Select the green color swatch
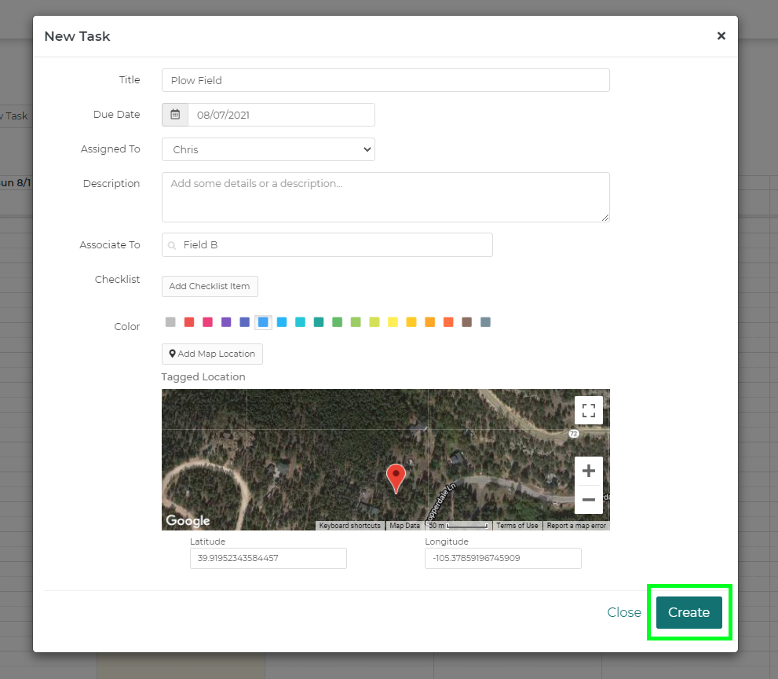 pos(338,322)
